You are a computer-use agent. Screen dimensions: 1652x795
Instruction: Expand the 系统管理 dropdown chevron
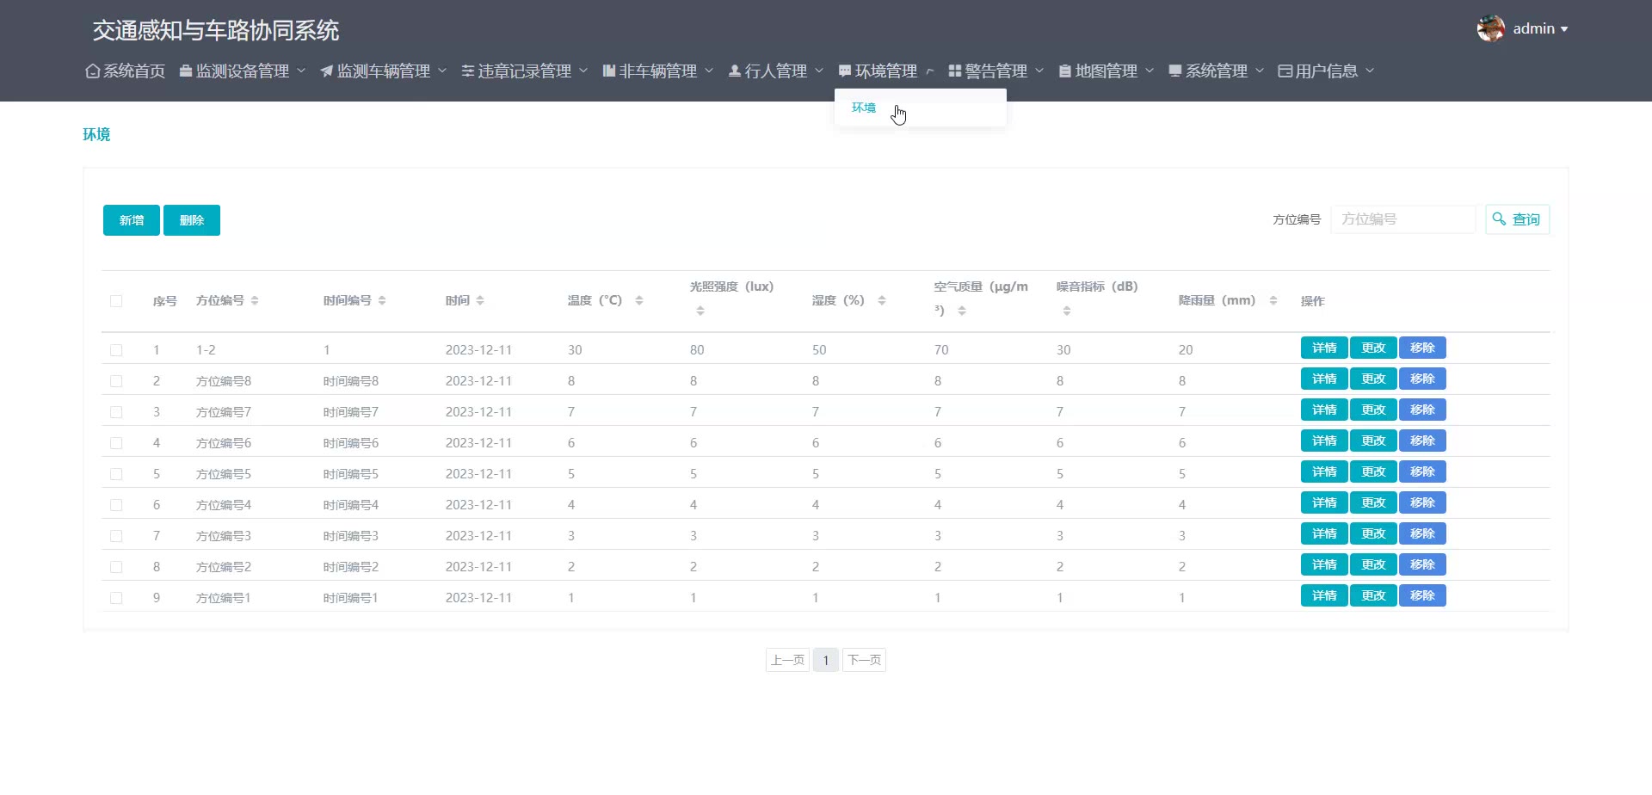click(1260, 71)
